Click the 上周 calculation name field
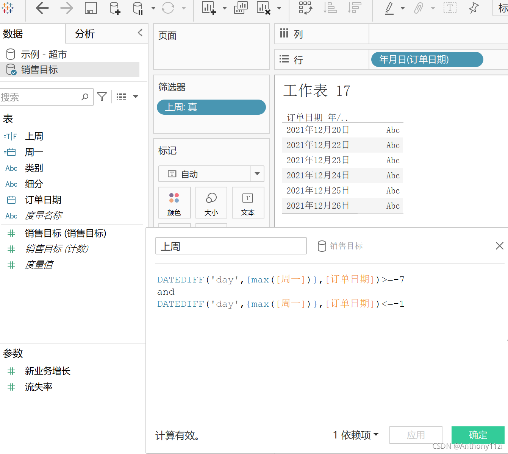This screenshot has height=454, width=508. click(231, 246)
